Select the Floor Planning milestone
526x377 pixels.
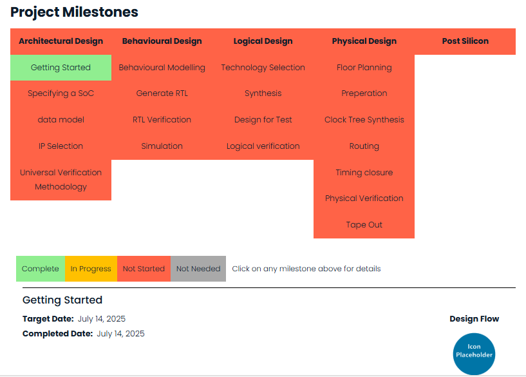[x=364, y=67]
